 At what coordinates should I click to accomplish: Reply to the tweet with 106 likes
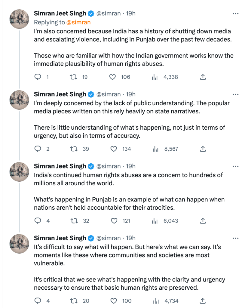click(x=38, y=77)
